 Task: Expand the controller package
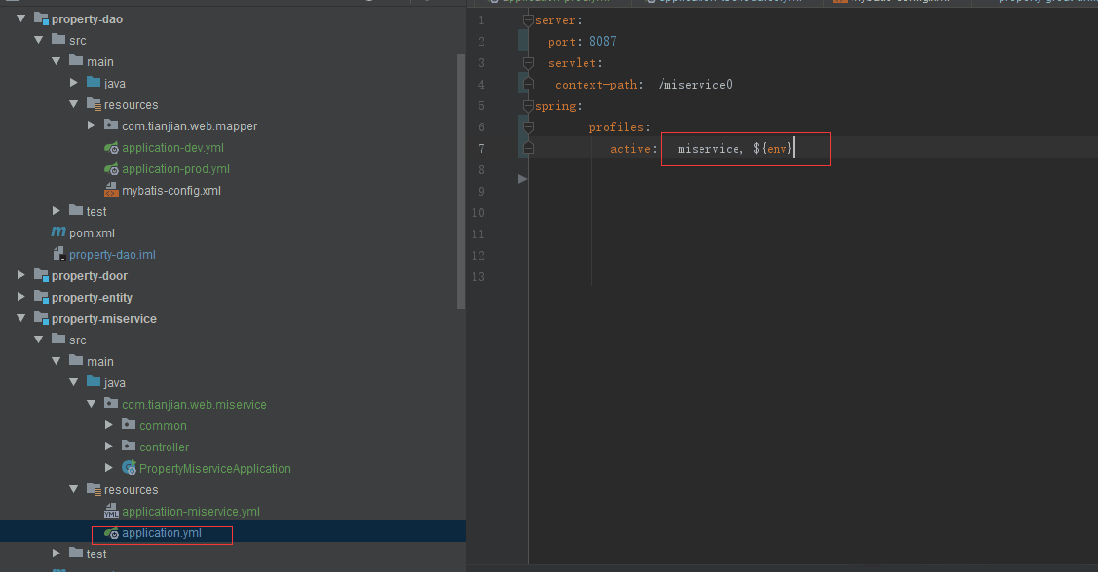point(109,447)
